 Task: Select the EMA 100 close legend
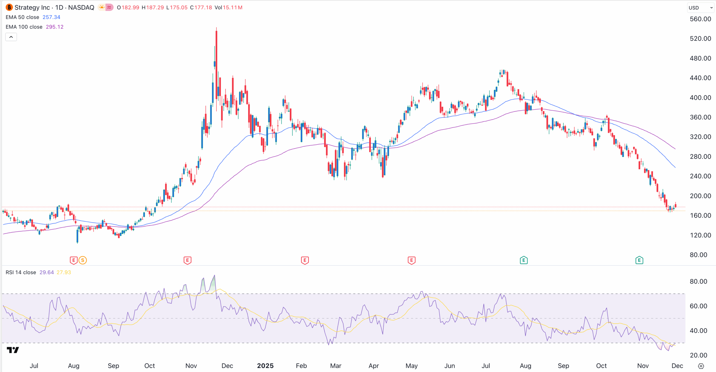coord(24,27)
